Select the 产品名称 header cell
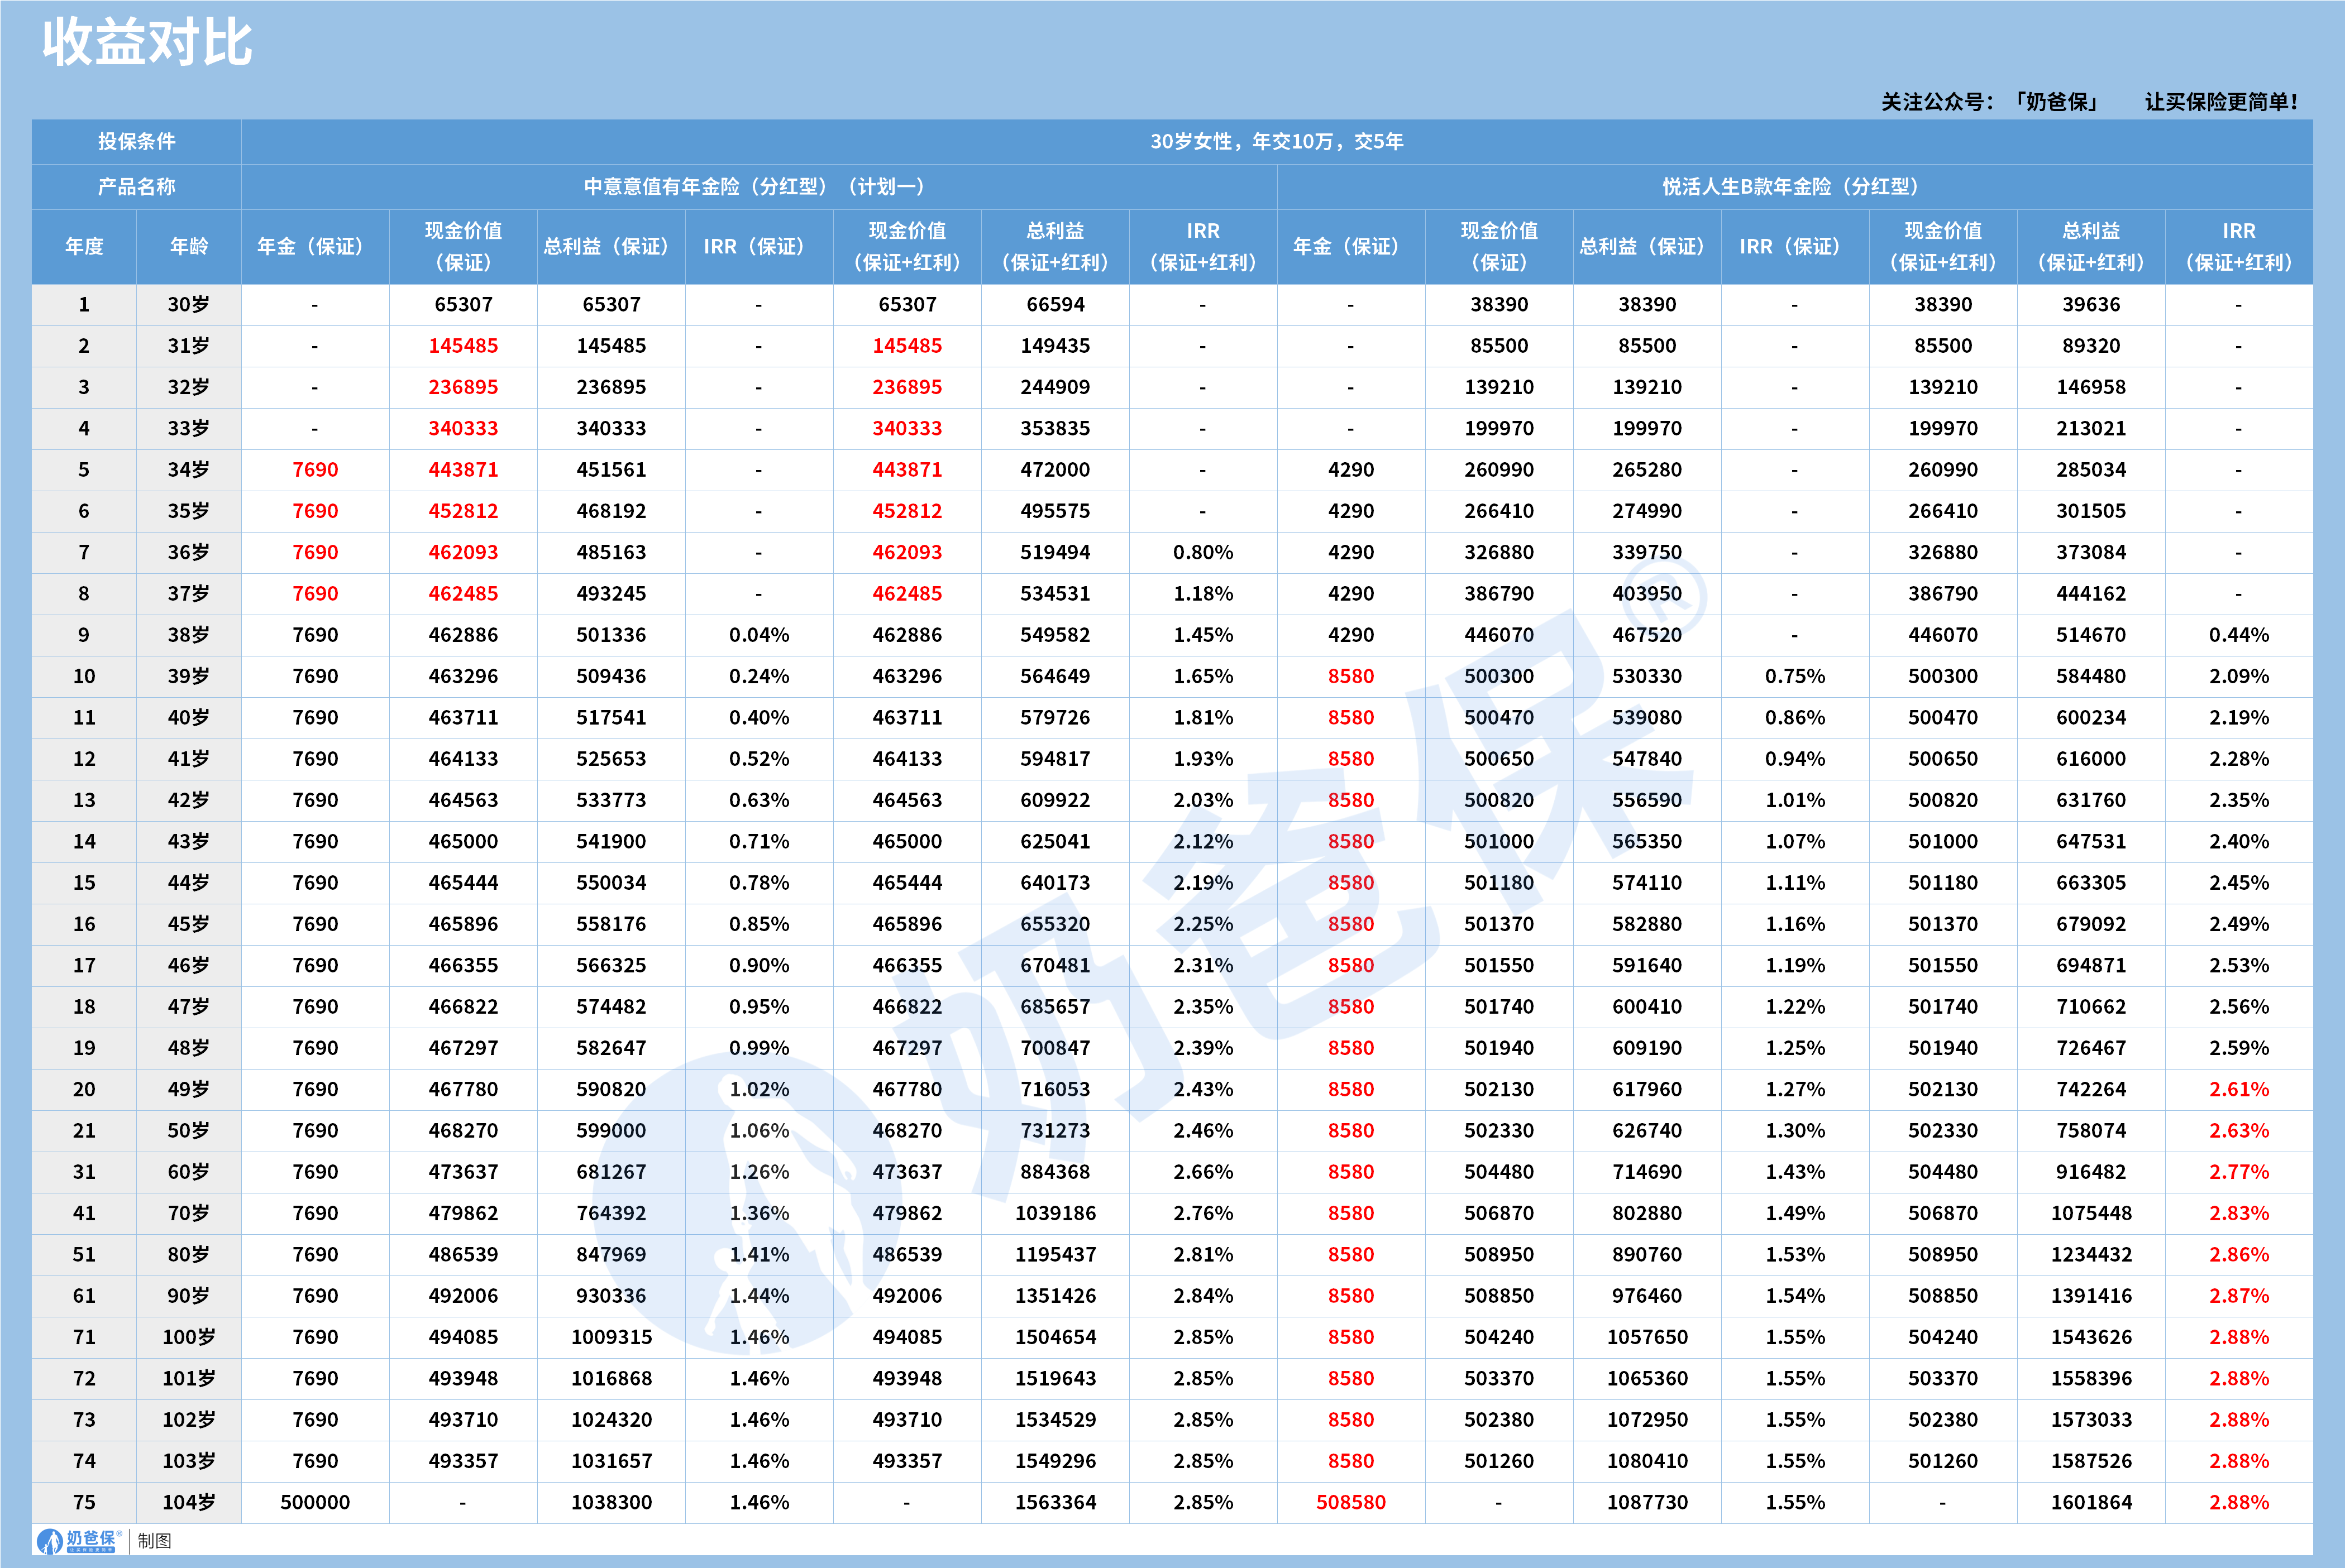This screenshot has height=1568, width=2345. [x=137, y=186]
